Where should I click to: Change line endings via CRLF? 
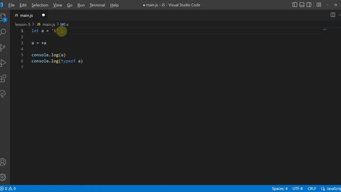[x=312, y=188]
